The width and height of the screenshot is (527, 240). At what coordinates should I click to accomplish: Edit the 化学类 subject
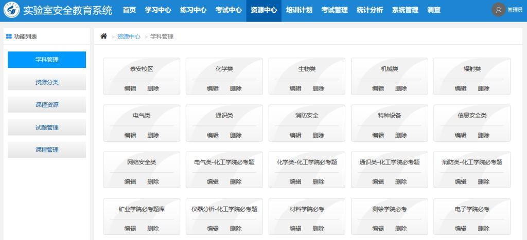213,88
